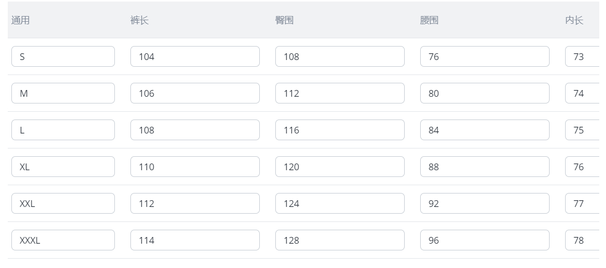Screen dimensions: 606x268
Task: Click the 腰围 column header
Action: pos(430,20)
